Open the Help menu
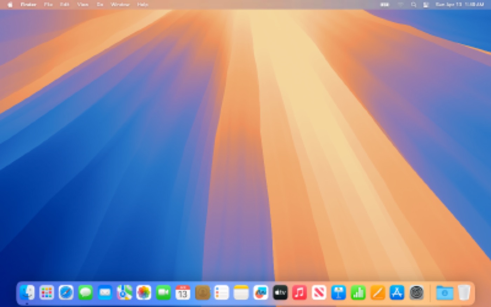 click(x=142, y=5)
